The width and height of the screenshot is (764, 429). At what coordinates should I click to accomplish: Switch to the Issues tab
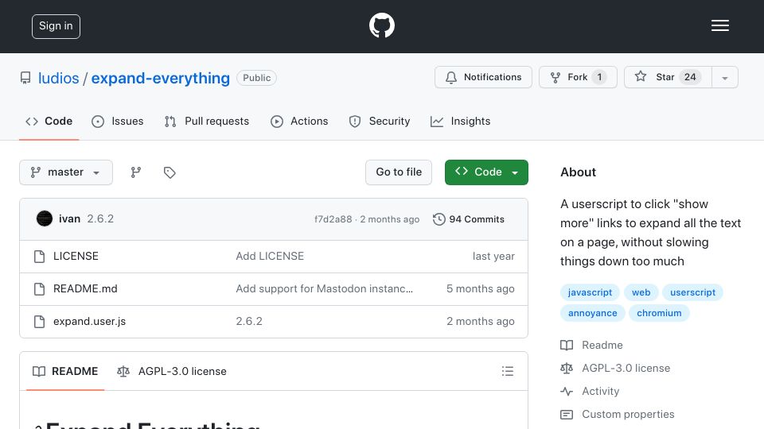[x=118, y=121]
